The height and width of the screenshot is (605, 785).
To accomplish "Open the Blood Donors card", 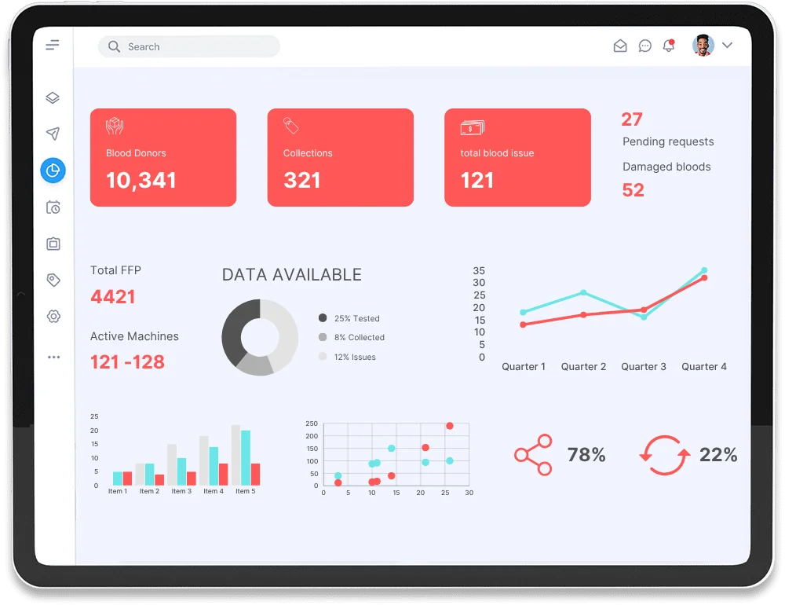I will 163,157.
